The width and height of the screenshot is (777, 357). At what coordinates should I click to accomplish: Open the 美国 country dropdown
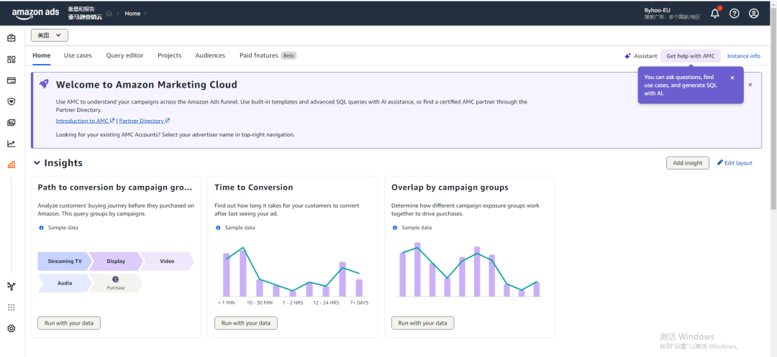pos(49,35)
